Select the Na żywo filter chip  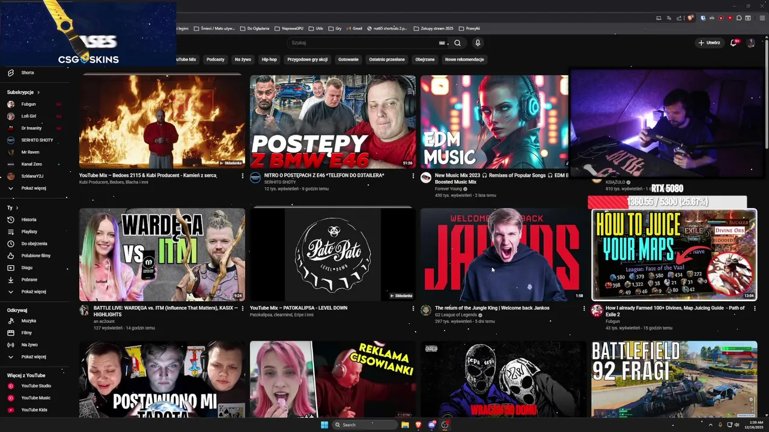tap(243, 59)
